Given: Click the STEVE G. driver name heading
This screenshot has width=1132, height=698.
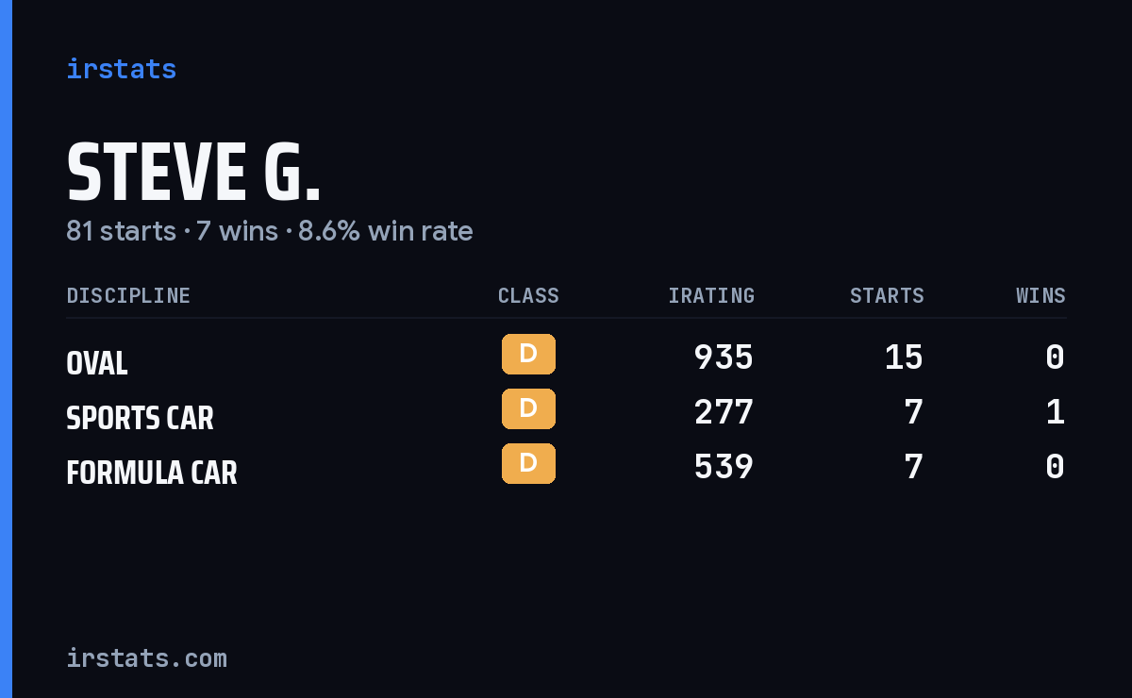Looking at the screenshot, I should point(193,173).
